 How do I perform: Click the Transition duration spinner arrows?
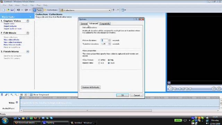[x=109, y=44]
